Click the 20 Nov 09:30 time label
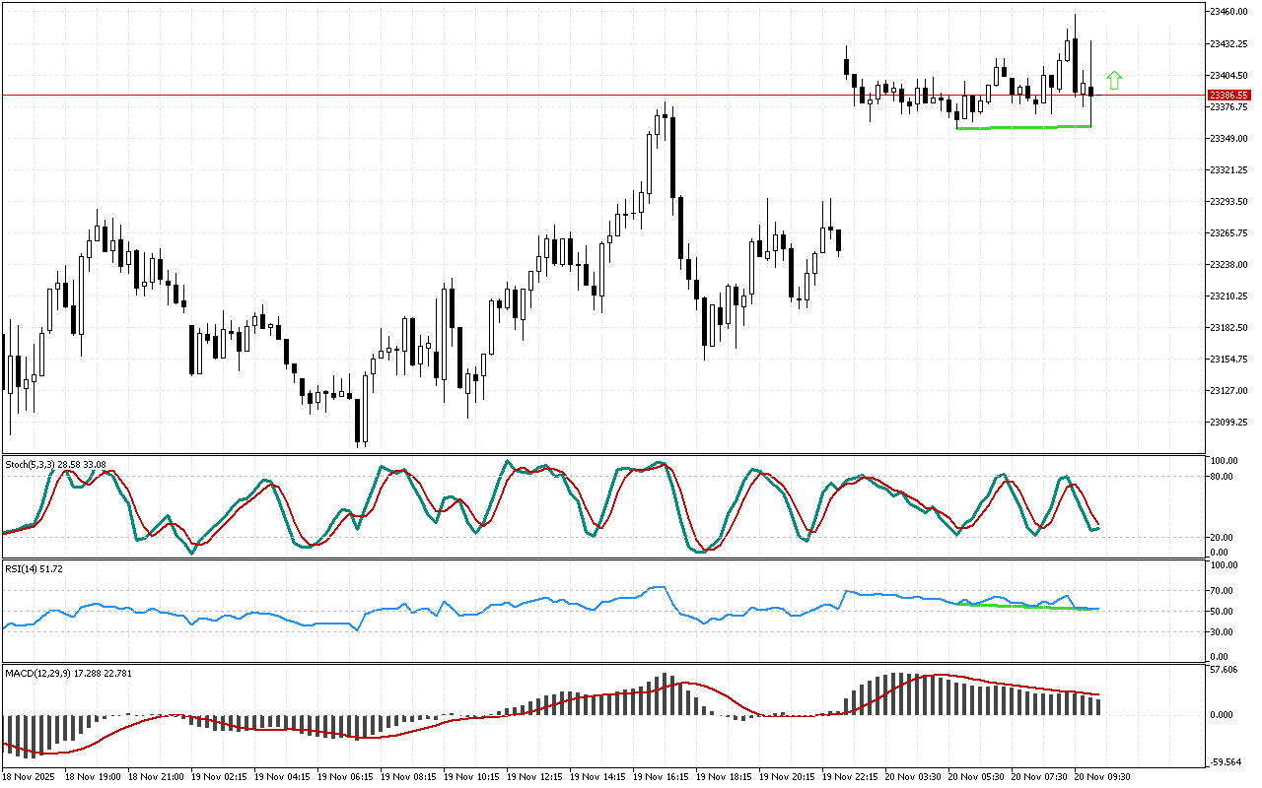The image size is (1262, 788). [1101, 776]
